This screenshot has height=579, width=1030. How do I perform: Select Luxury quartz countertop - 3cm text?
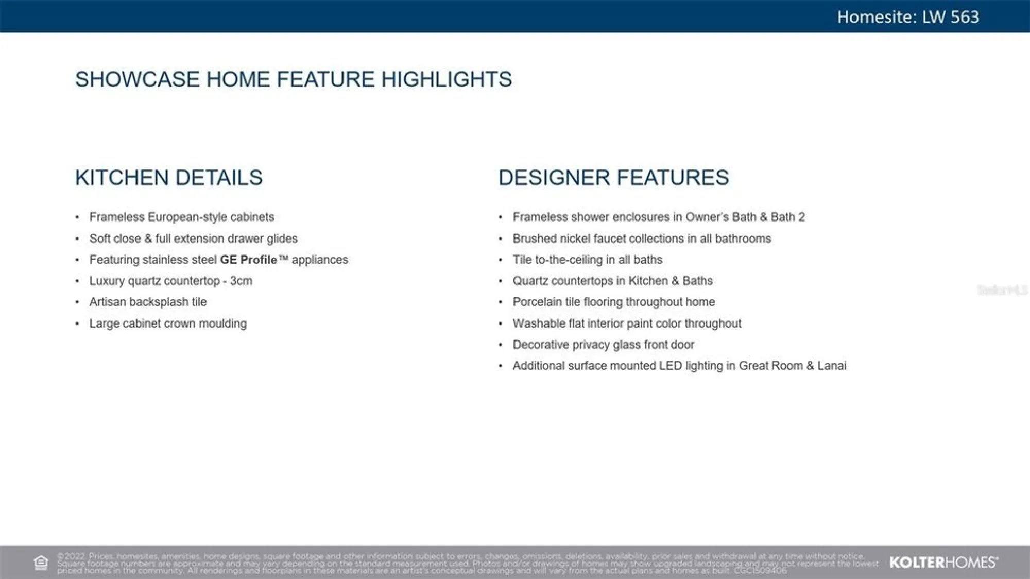pos(170,281)
